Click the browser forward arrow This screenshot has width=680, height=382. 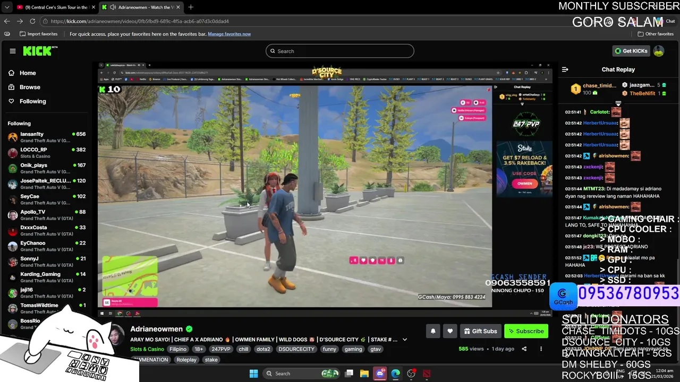20,21
